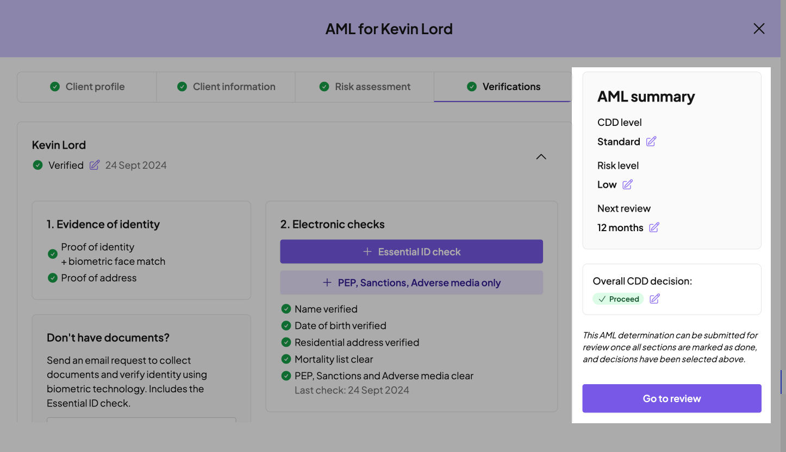Viewport: 786px width, 452px height.
Task: Collapse the Kevin Lord verification section
Action: 541,157
